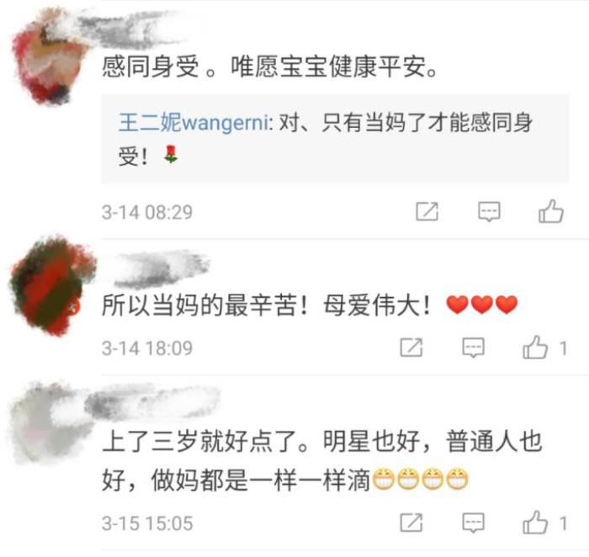589x557 pixels.
Task: Open the first commenter's blurred avatar
Action: [47, 58]
